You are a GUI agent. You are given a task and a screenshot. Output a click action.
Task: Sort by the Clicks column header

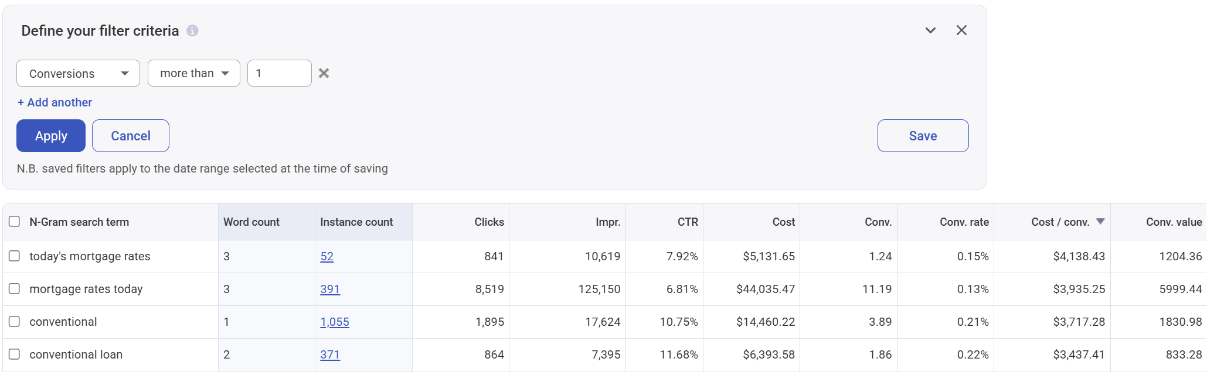click(489, 222)
